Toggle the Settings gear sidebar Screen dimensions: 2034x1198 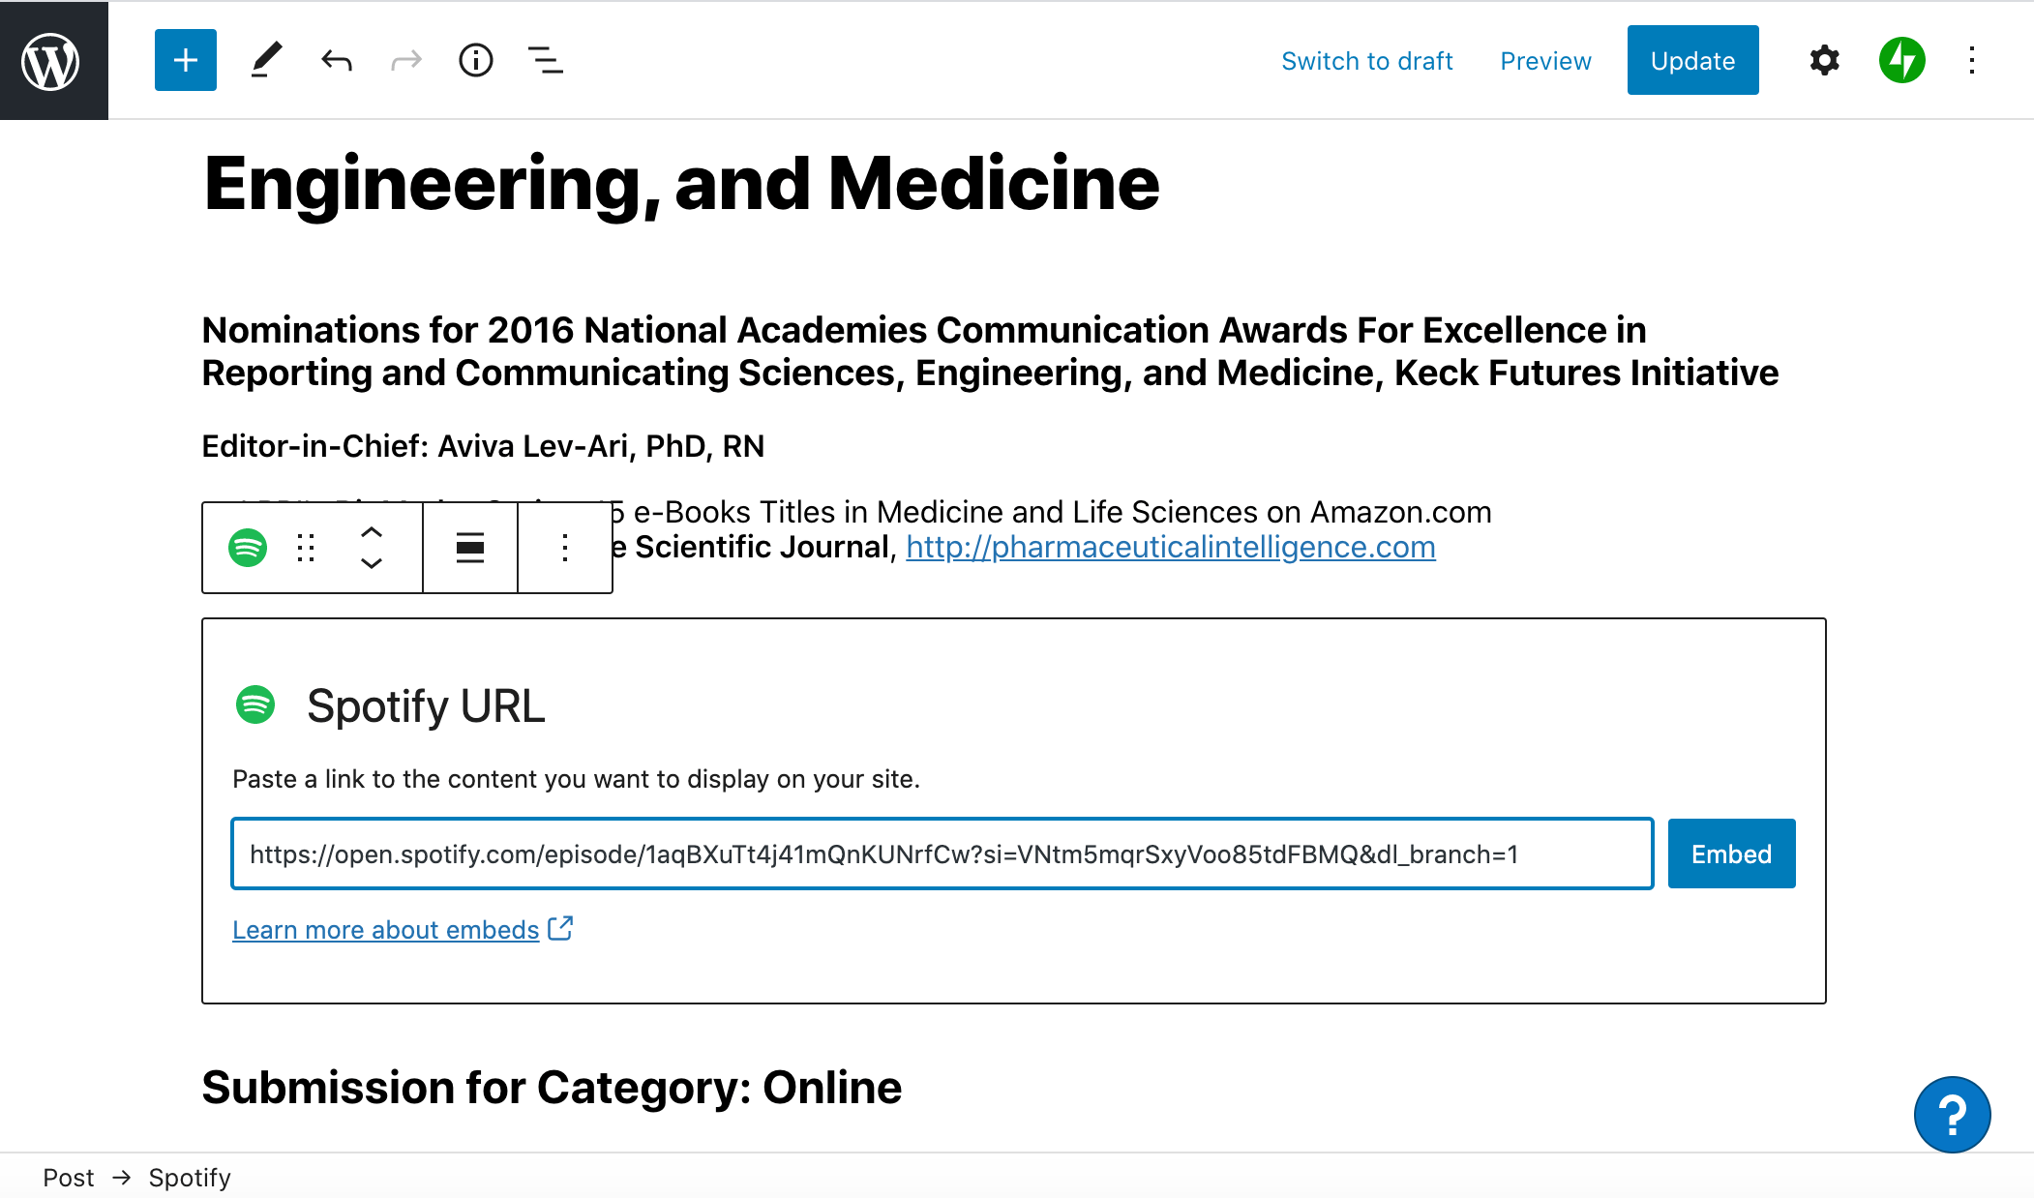(x=1824, y=61)
